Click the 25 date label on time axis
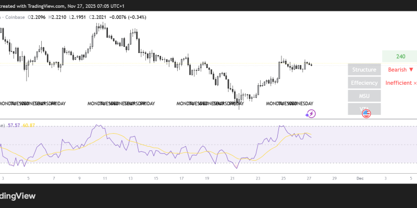This screenshot has width=417, height=208. (284, 178)
